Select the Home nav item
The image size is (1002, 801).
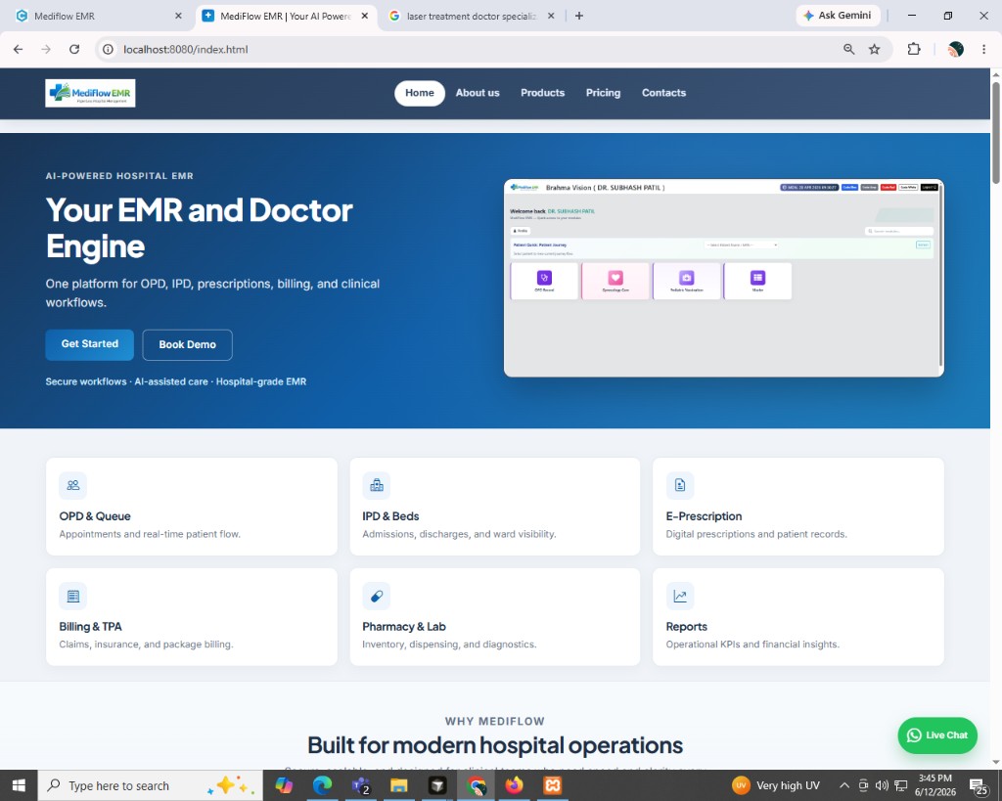point(419,93)
